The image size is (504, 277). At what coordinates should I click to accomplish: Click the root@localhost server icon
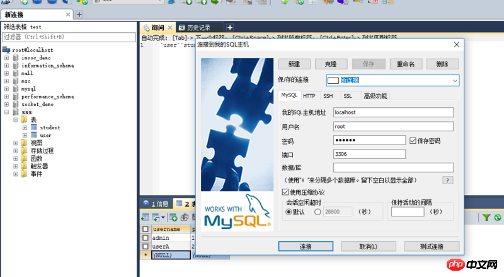[x=6, y=50]
